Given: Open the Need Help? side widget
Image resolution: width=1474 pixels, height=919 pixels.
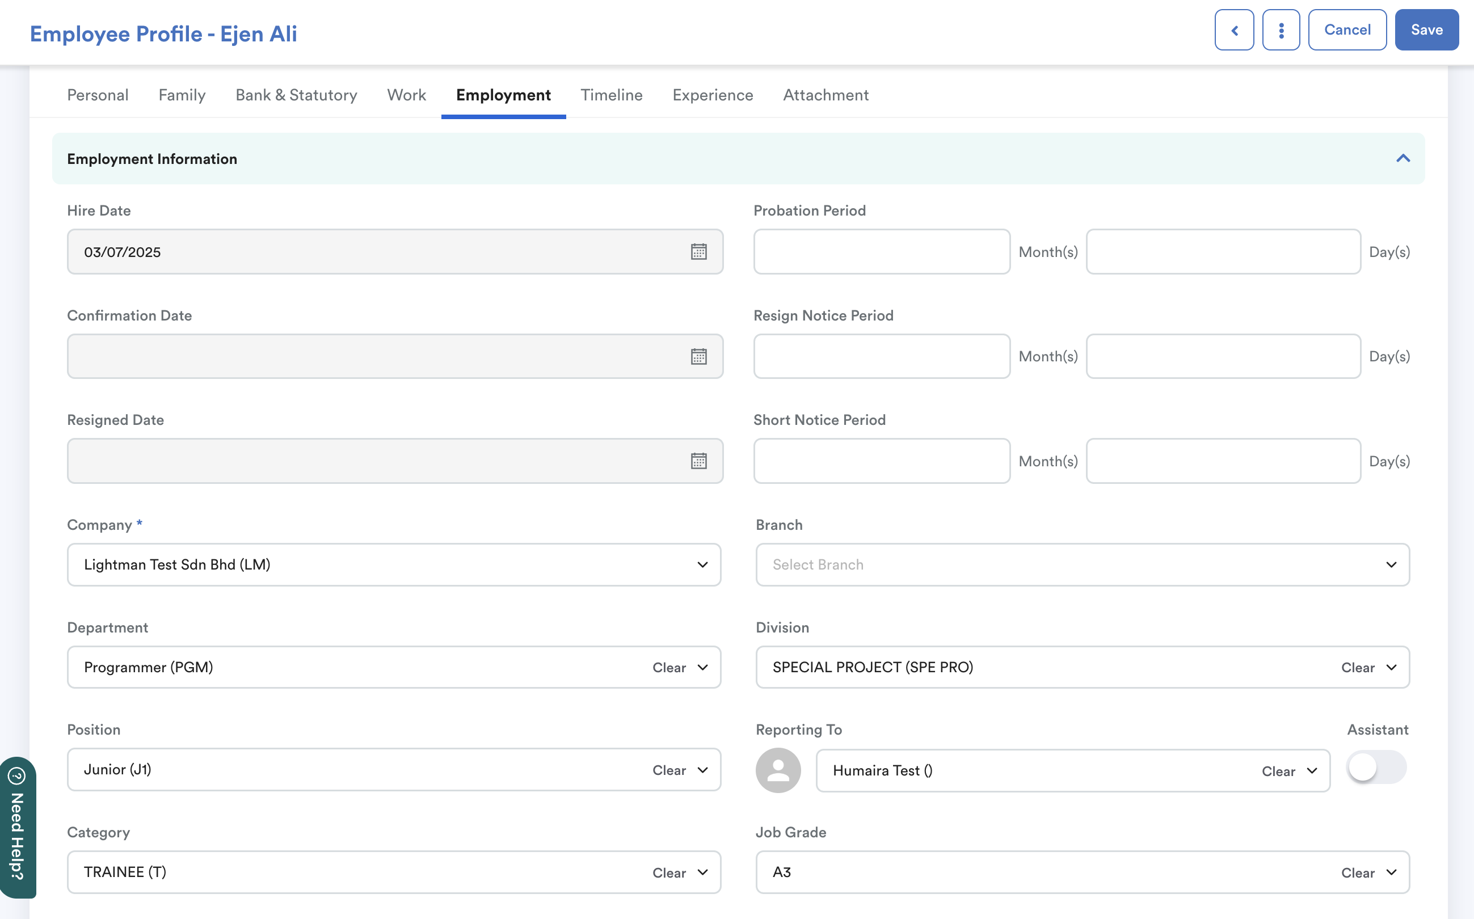Looking at the screenshot, I should click(x=18, y=827).
